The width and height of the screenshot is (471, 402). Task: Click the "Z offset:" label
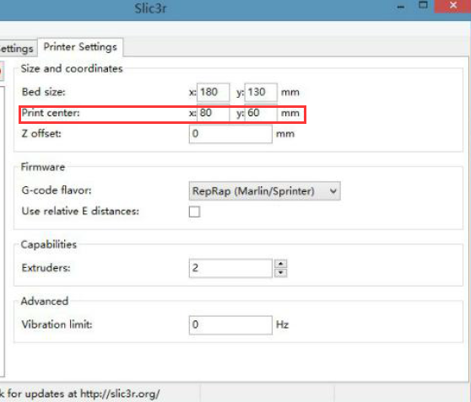41,133
